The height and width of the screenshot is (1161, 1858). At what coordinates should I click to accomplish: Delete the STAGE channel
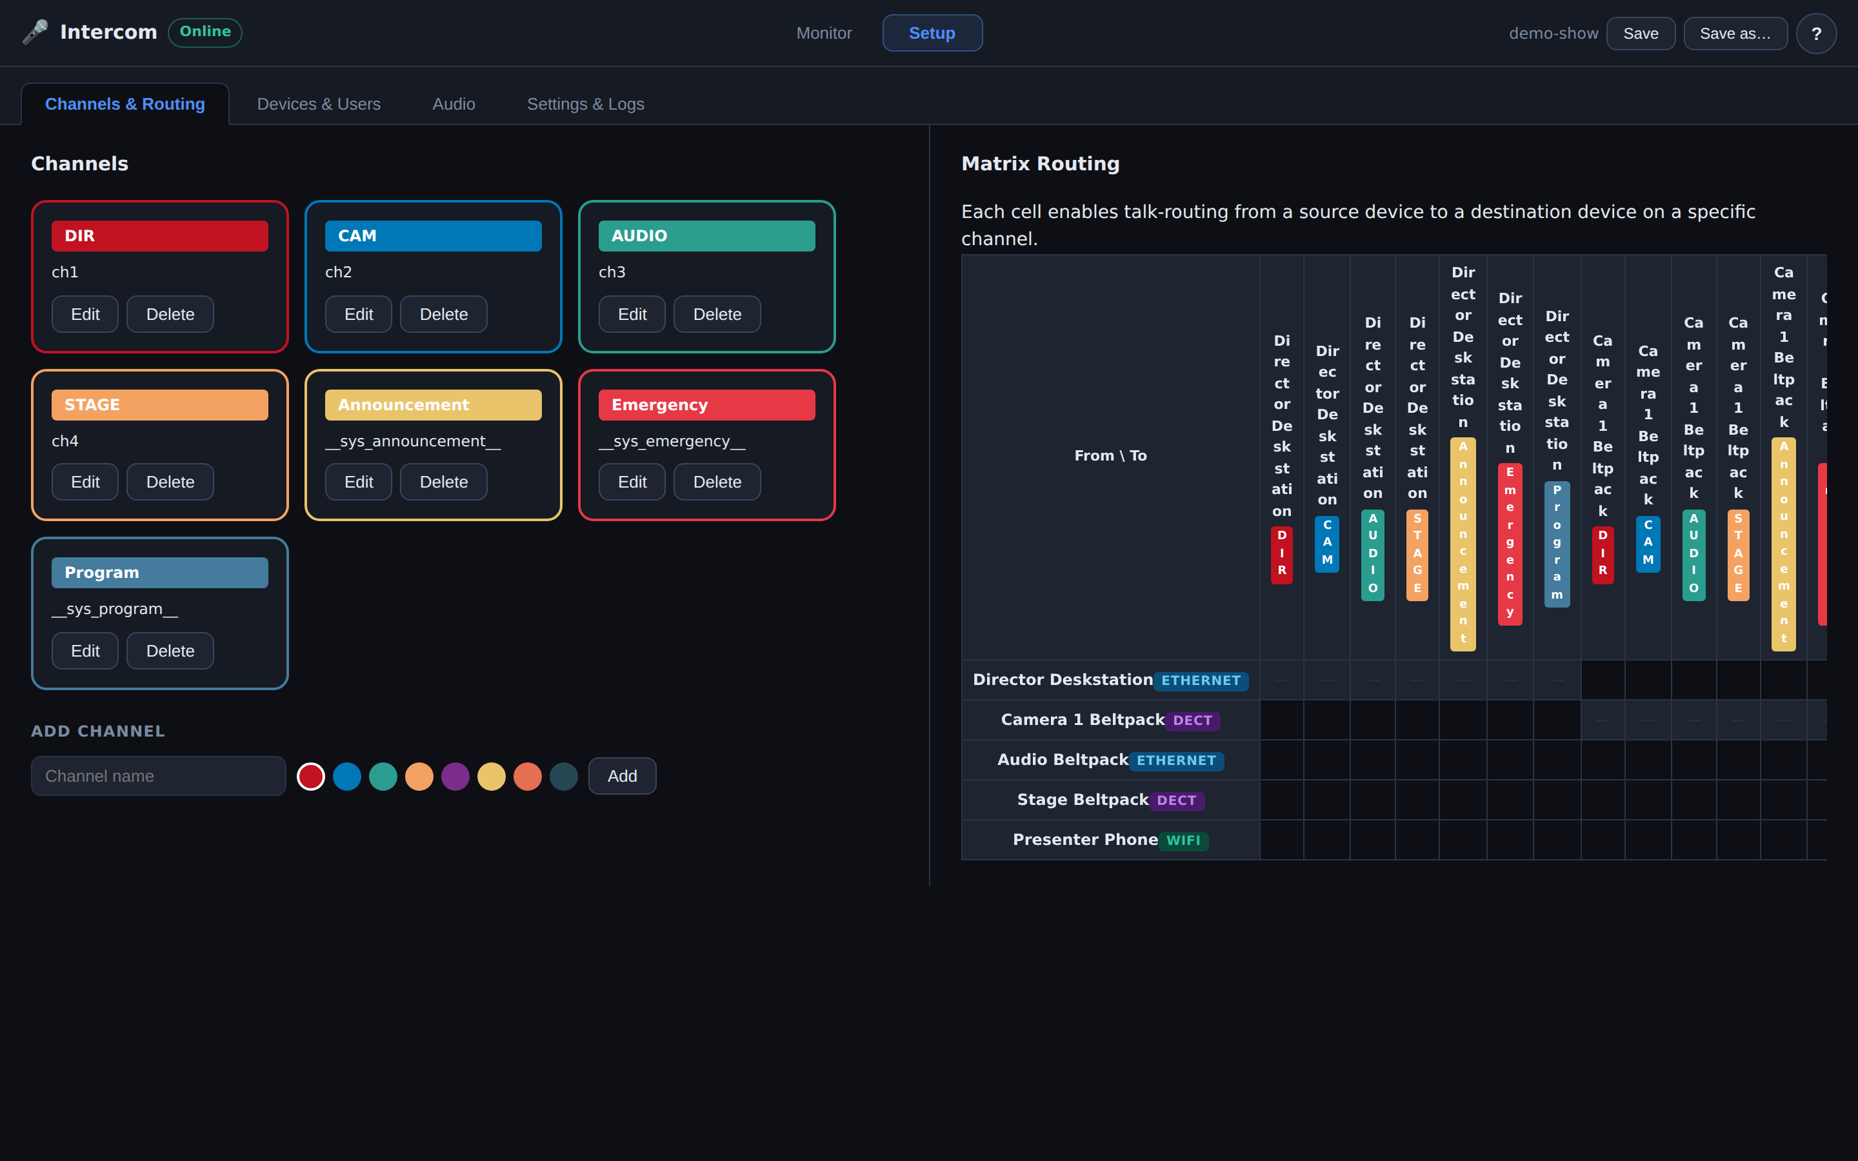(x=170, y=482)
